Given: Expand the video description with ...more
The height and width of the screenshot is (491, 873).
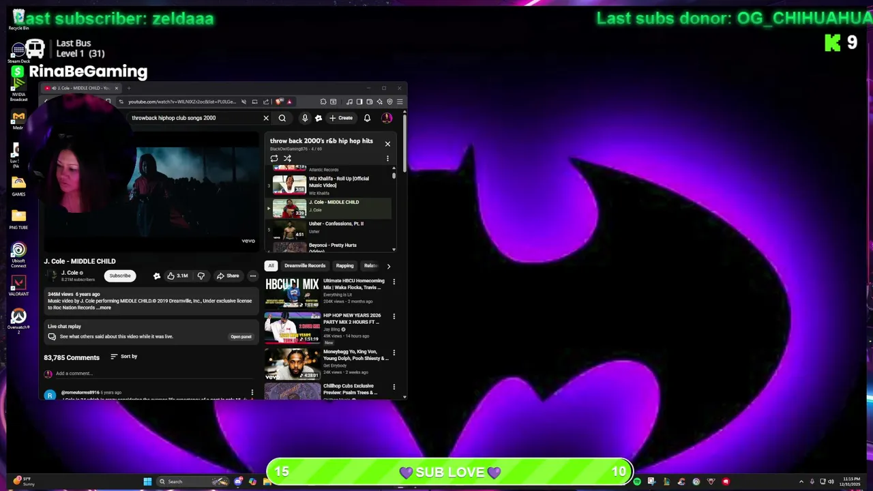Looking at the screenshot, I should pos(104,308).
